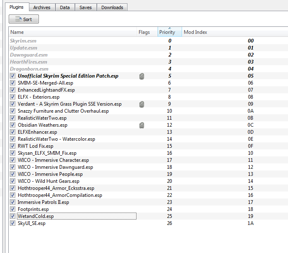The image size is (288, 253).
Task: Click mod index 1A
Action: click(x=250, y=223)
